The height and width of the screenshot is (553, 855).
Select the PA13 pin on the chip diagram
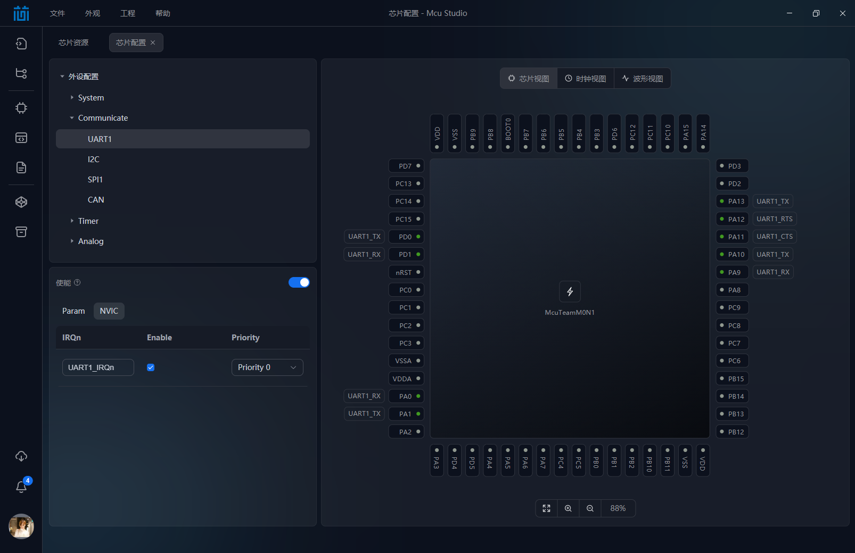click(732, 201)
